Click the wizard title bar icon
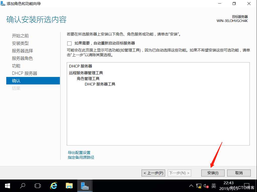Image resolution: width=257 pixels, height=192 pixels. 3,3
